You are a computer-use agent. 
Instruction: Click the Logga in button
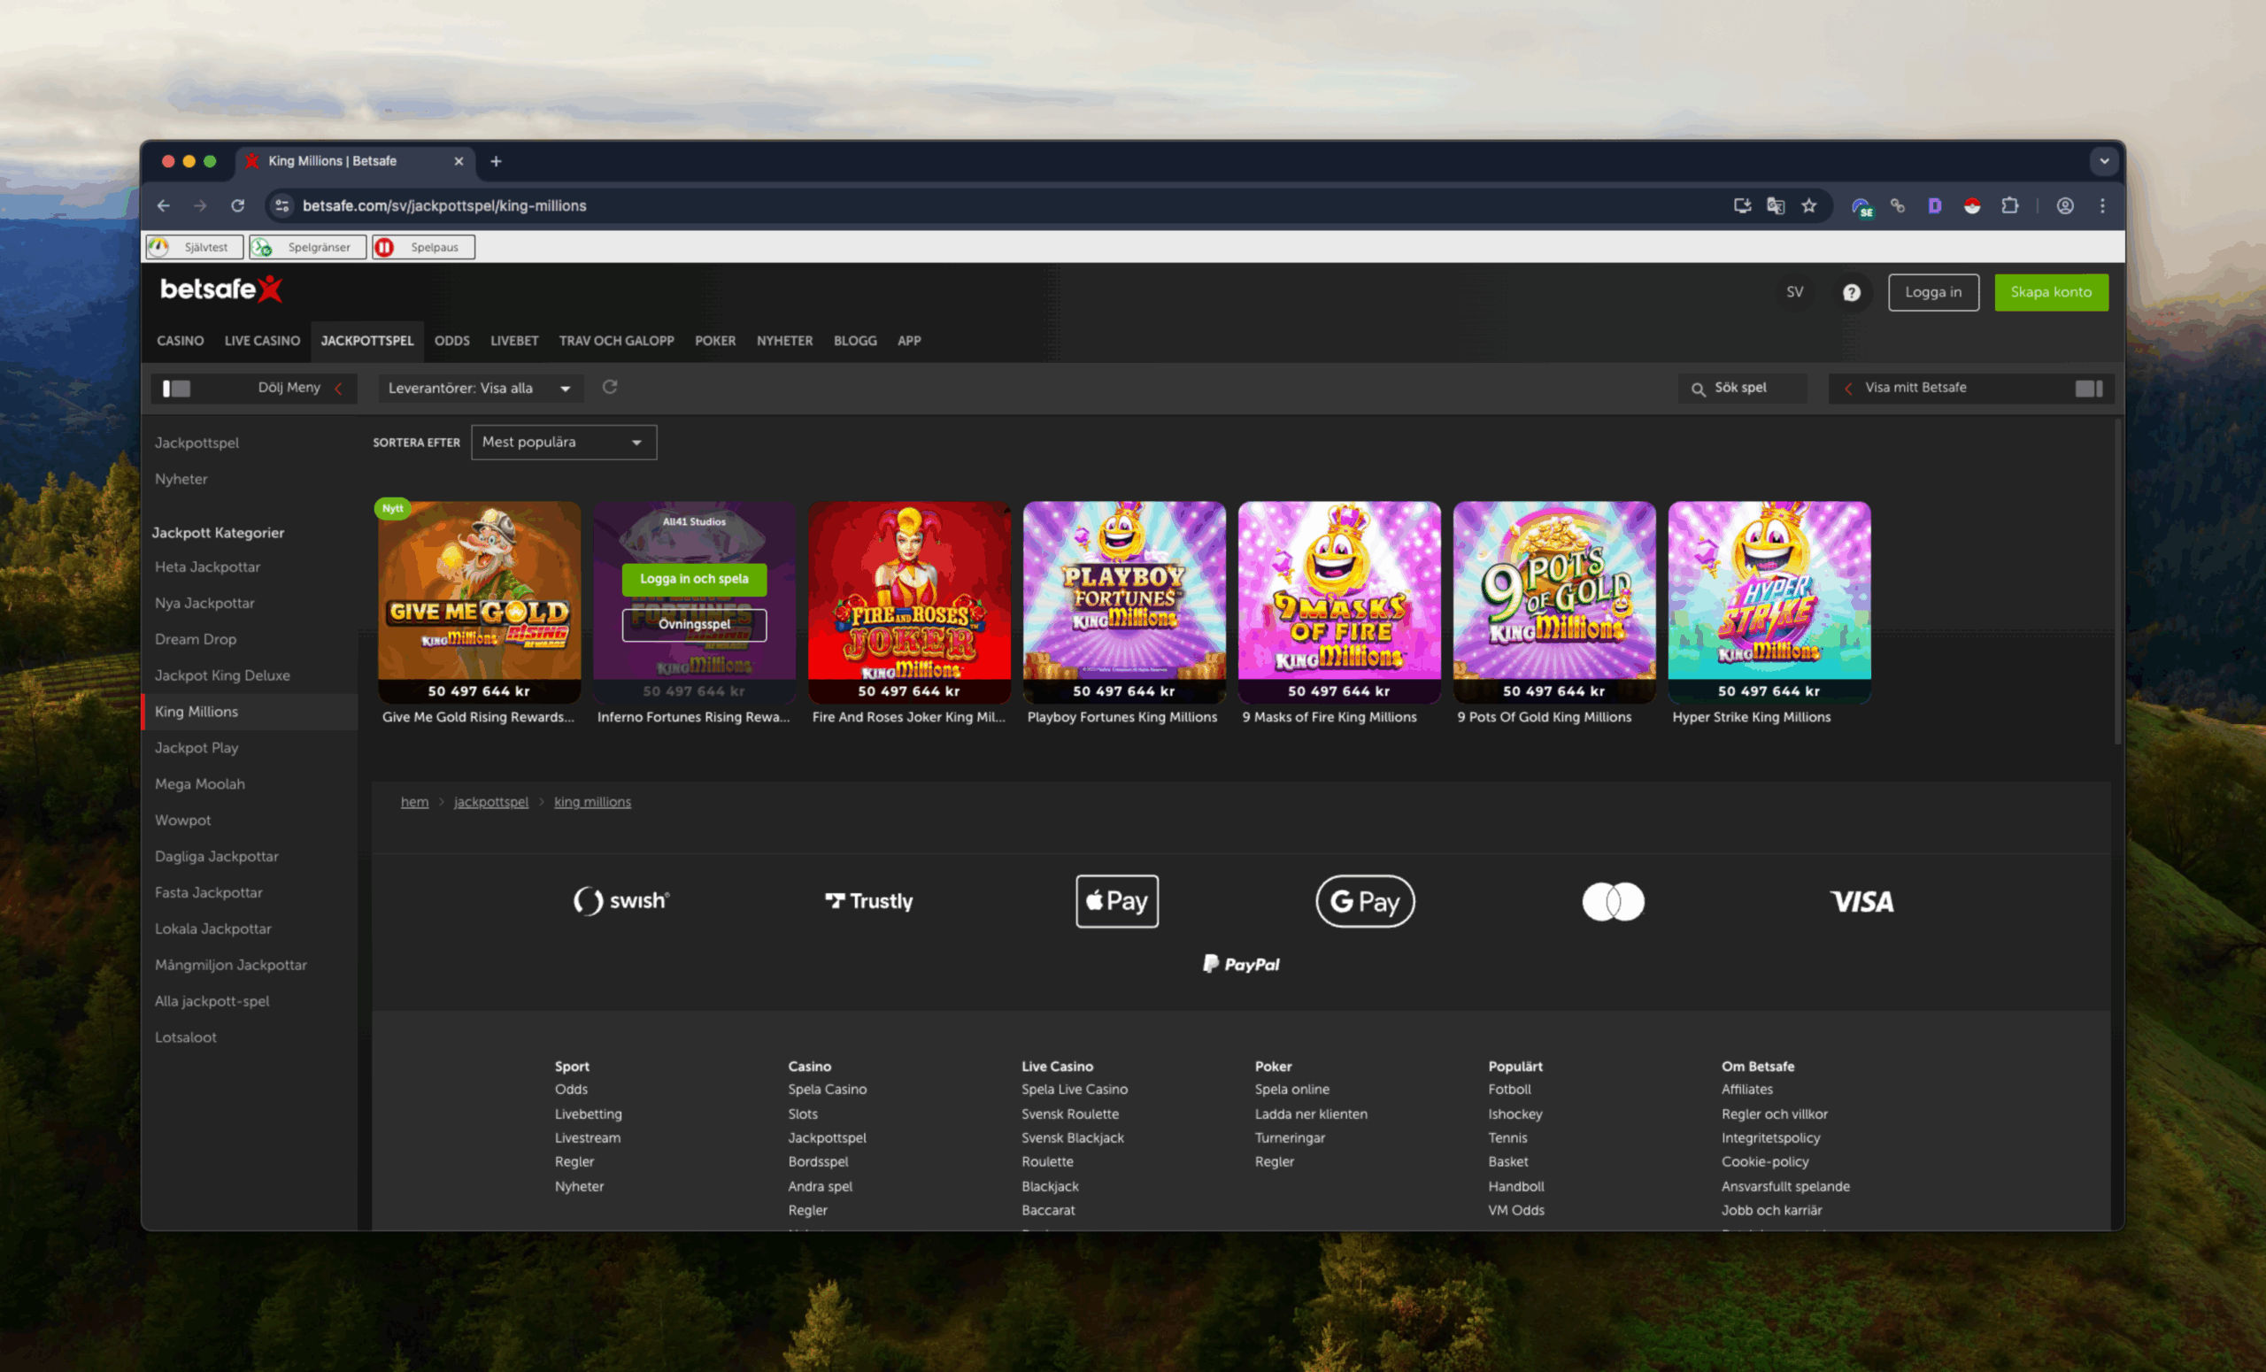(x=1933, y=292)
